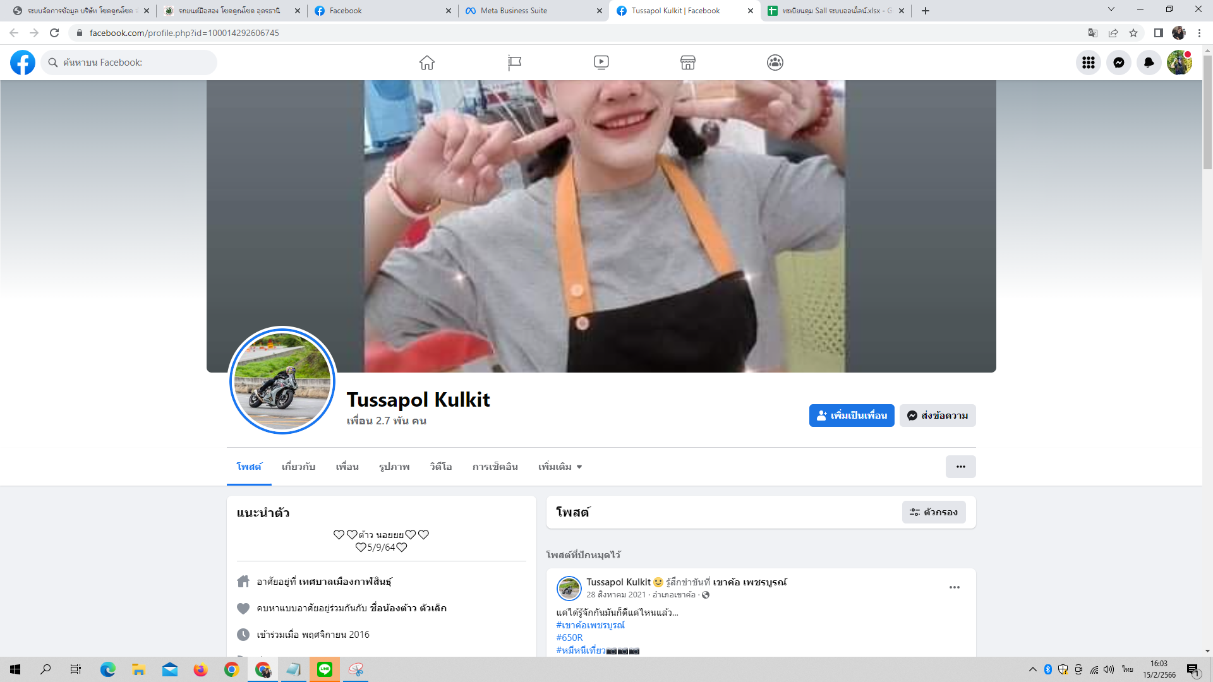
Task: Open pinned post three-dot menu
Action: tap(954, 587)
